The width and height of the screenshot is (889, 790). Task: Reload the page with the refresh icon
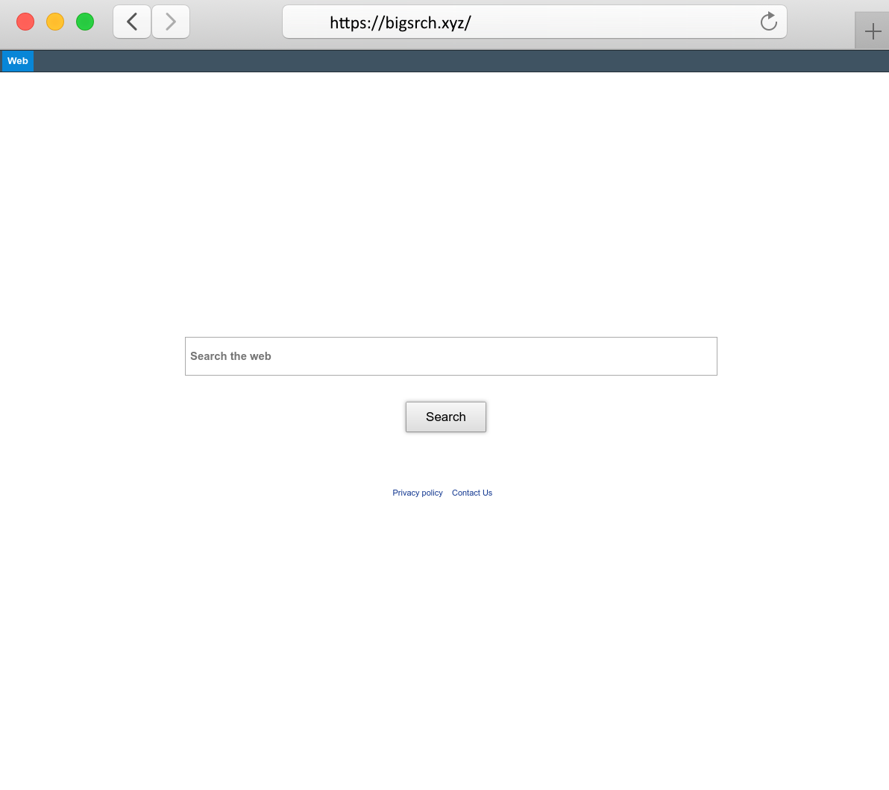(x=768, y=22)
